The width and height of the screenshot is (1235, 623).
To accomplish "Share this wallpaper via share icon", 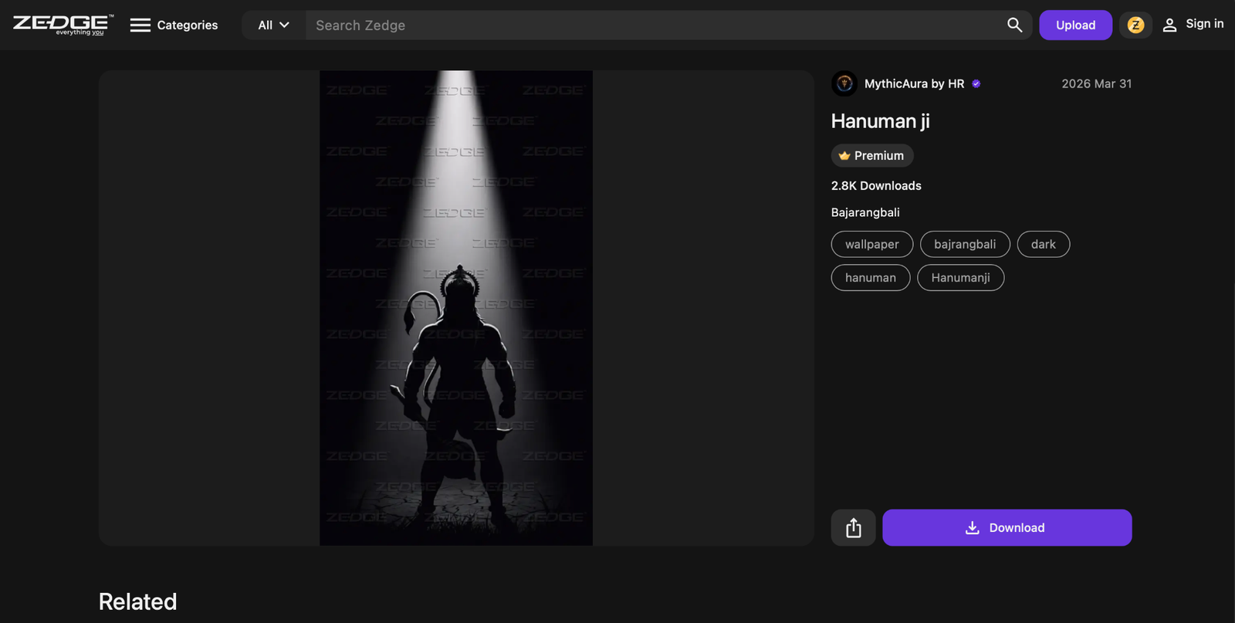I will 853,527.
